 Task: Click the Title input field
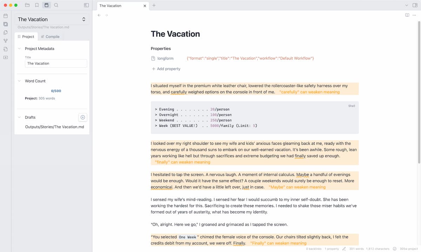point(56,63)
